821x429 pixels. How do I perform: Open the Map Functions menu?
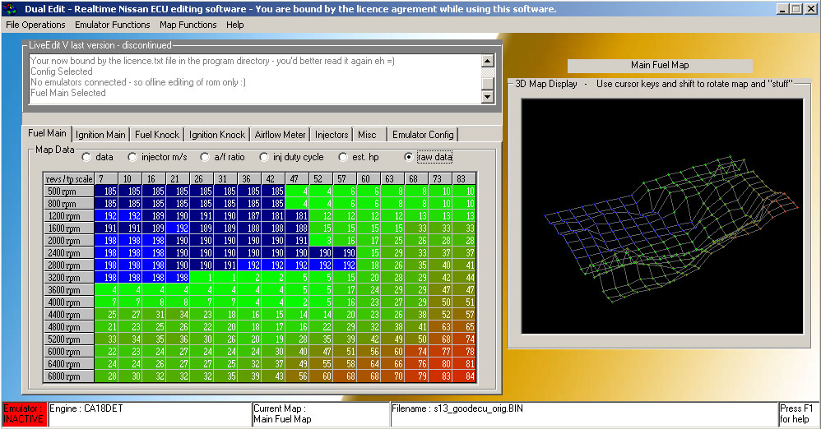point(188,25)
